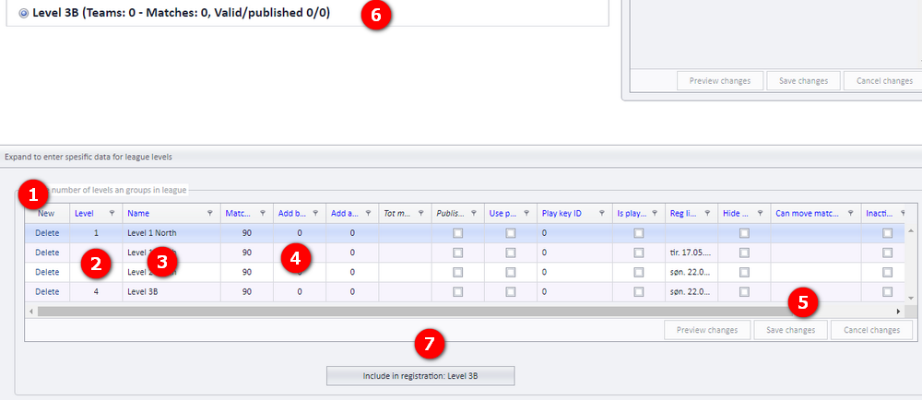Mark Level 1 North as Inacti...
Screen dimensions: 922x400
click(887, 233)
